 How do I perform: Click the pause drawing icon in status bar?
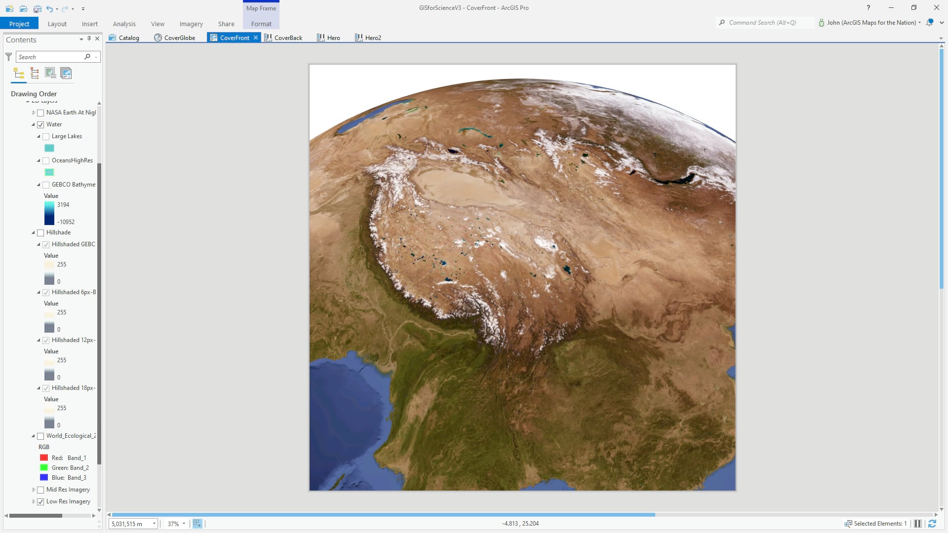(x=917, y=524)
